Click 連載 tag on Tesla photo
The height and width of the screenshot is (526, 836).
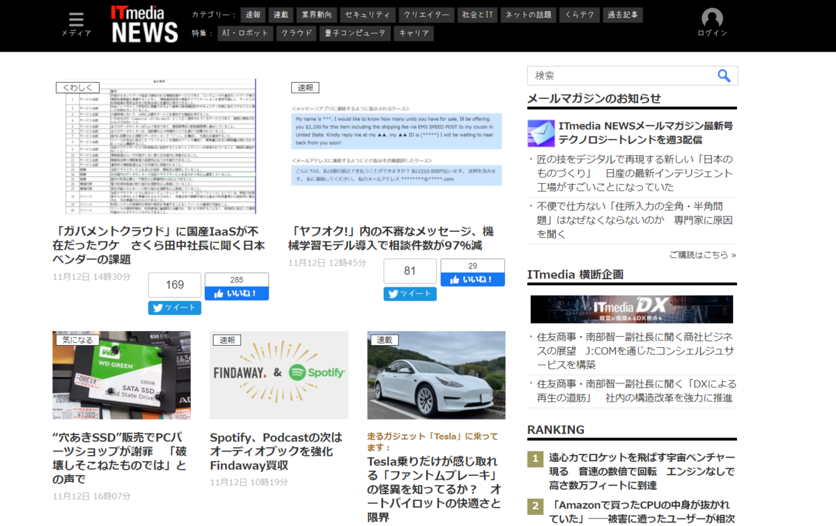click(385, 340)
